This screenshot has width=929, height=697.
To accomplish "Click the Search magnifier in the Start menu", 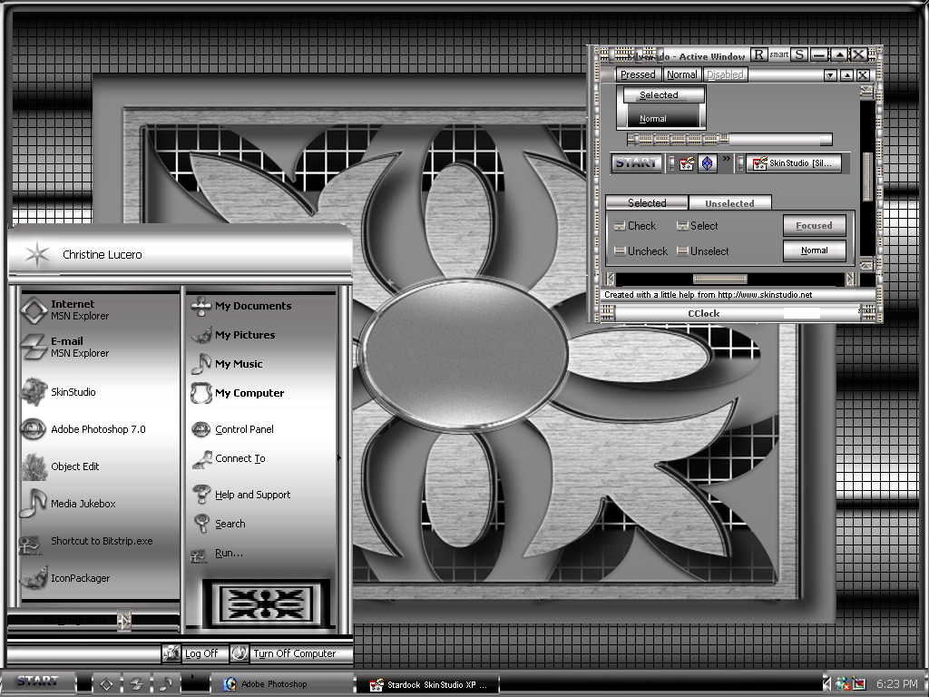I will 201,523.
